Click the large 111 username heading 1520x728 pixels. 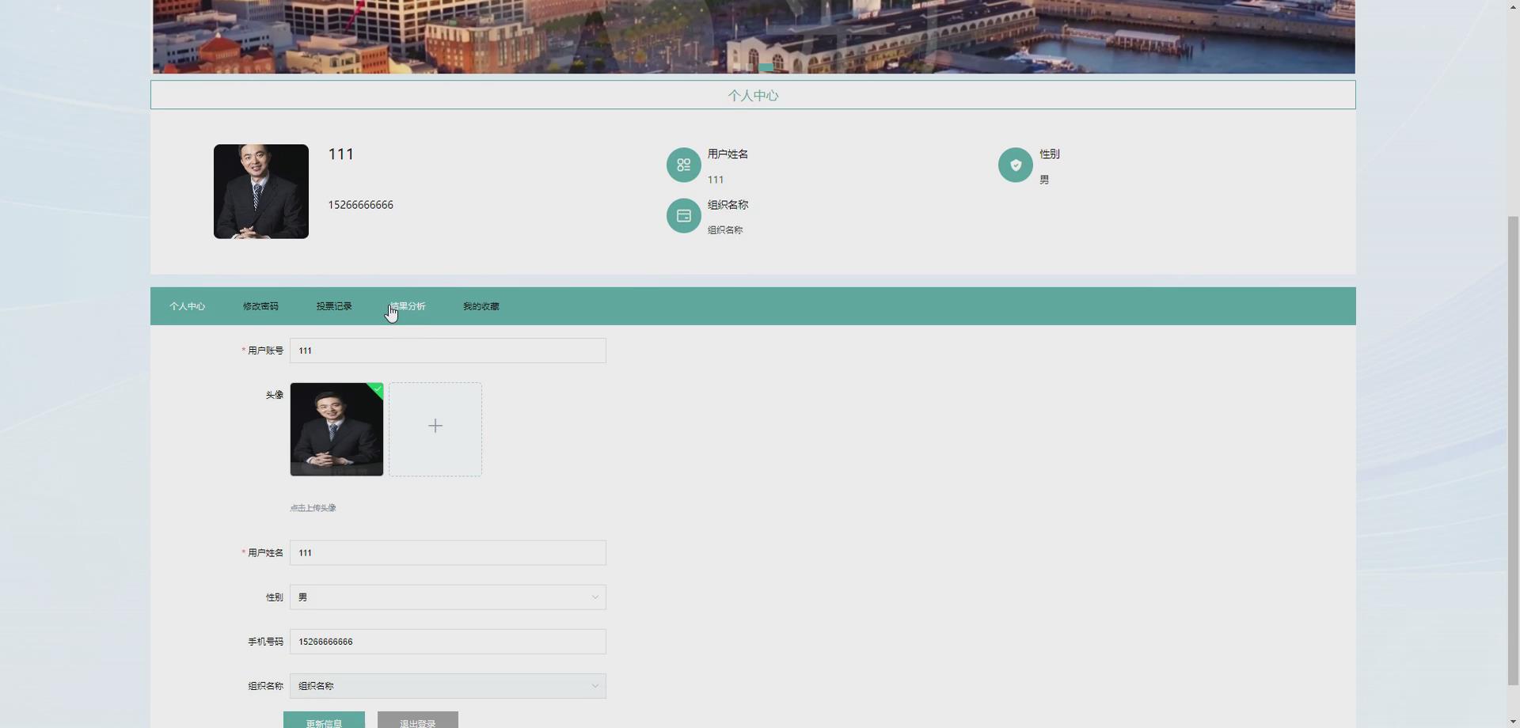341,154
